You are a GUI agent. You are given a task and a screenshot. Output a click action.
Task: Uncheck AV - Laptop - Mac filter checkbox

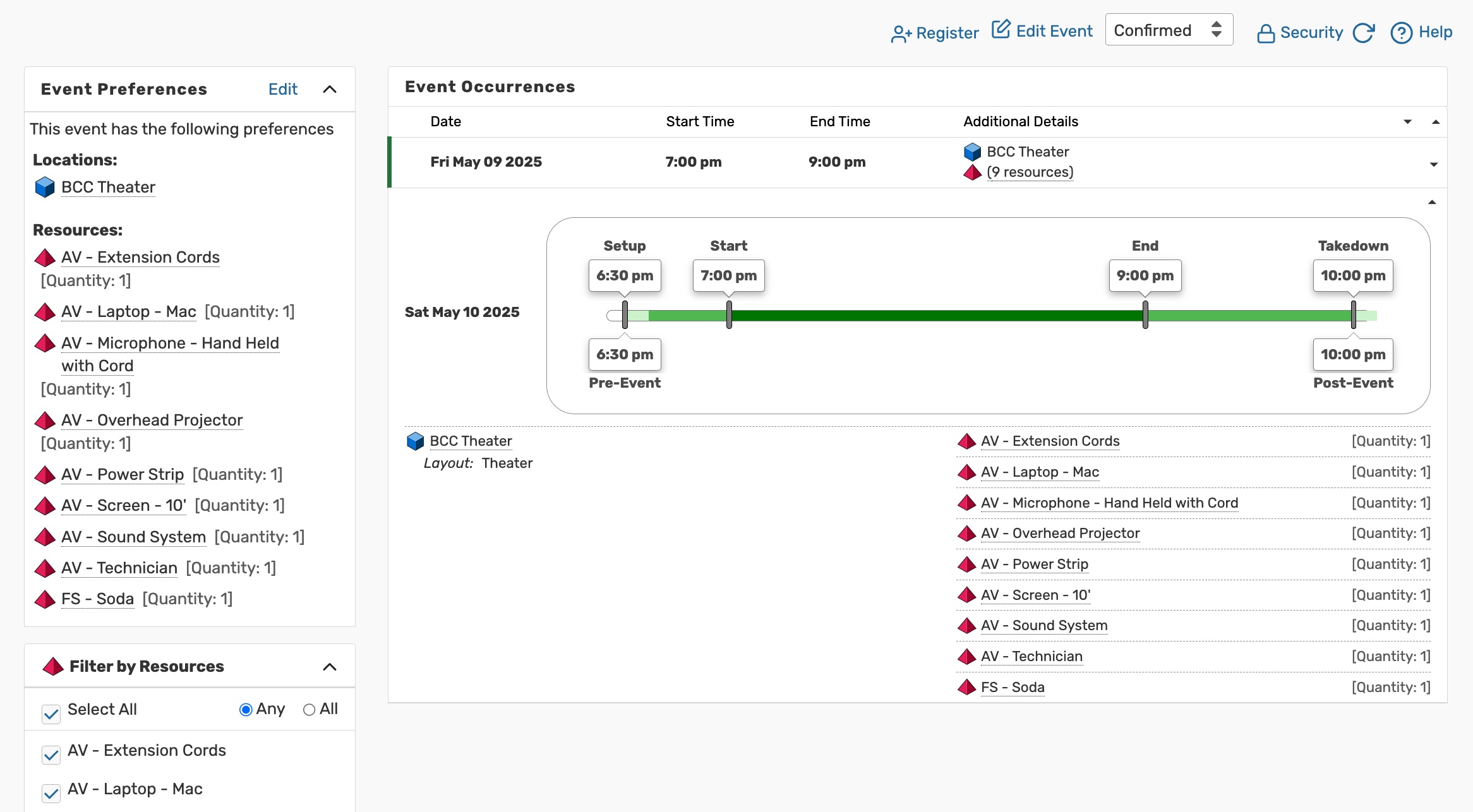(51, 793)
